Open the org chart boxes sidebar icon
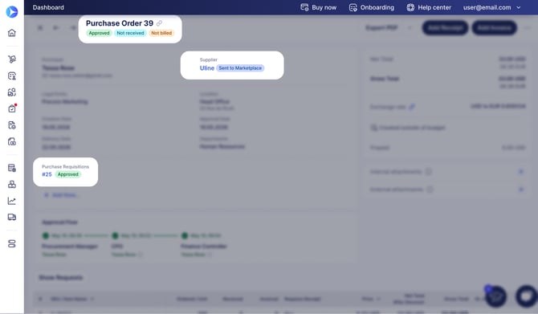The height and width of the screenshot is (314, 538). [12, 184]
